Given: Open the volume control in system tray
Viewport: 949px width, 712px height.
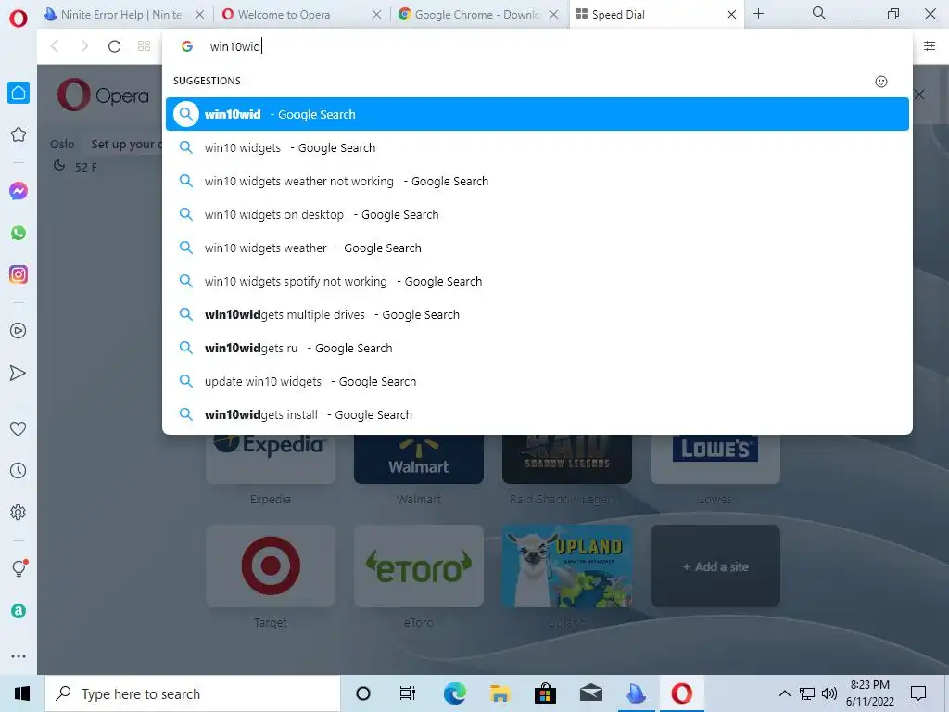Looking at the screenshot, I should 829,693.
